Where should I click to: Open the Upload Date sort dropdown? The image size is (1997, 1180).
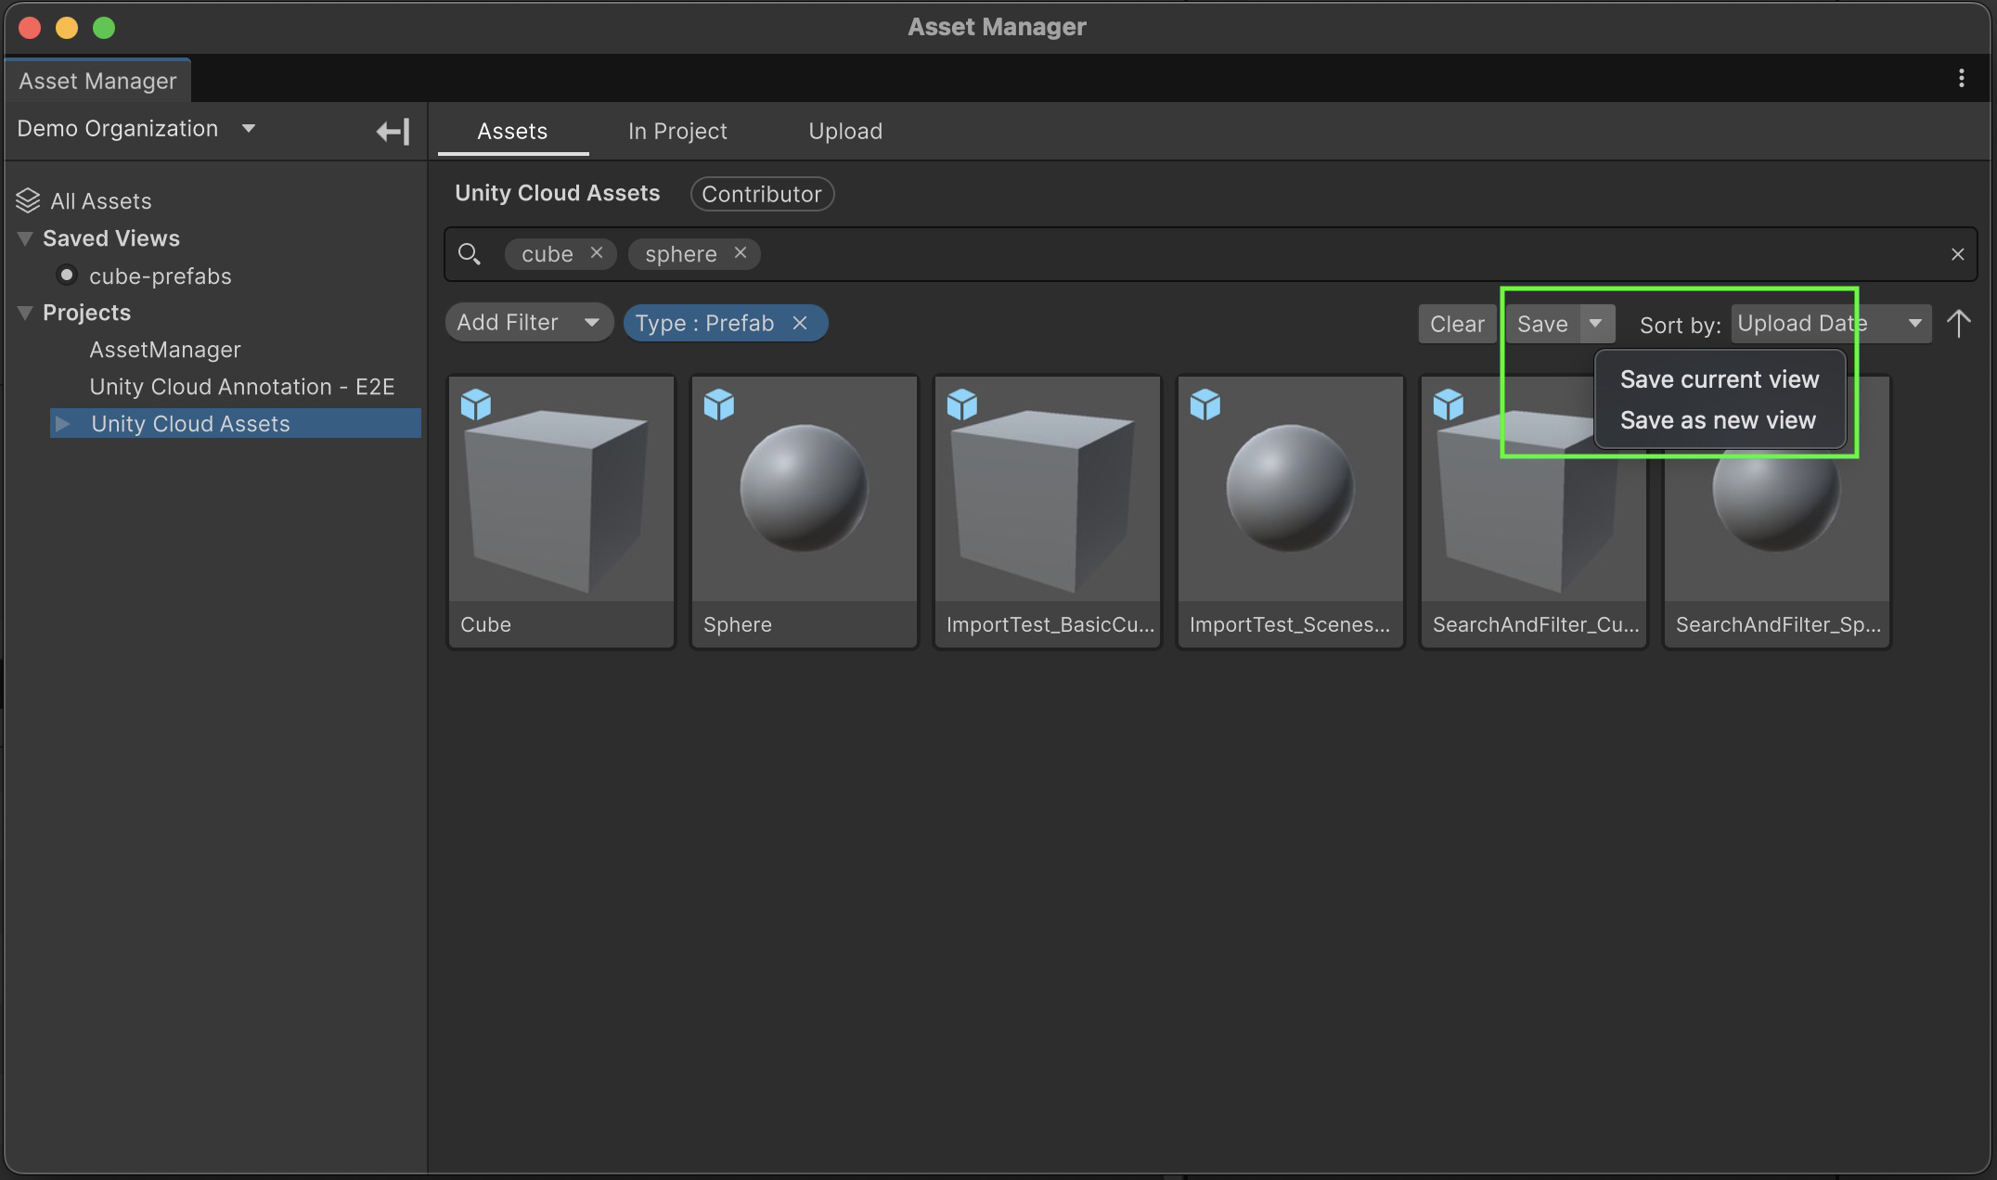click(x=1830, y=324)
